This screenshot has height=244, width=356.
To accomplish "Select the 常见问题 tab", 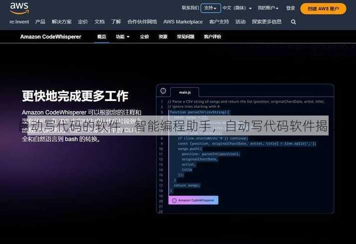I will click(186, 37).
